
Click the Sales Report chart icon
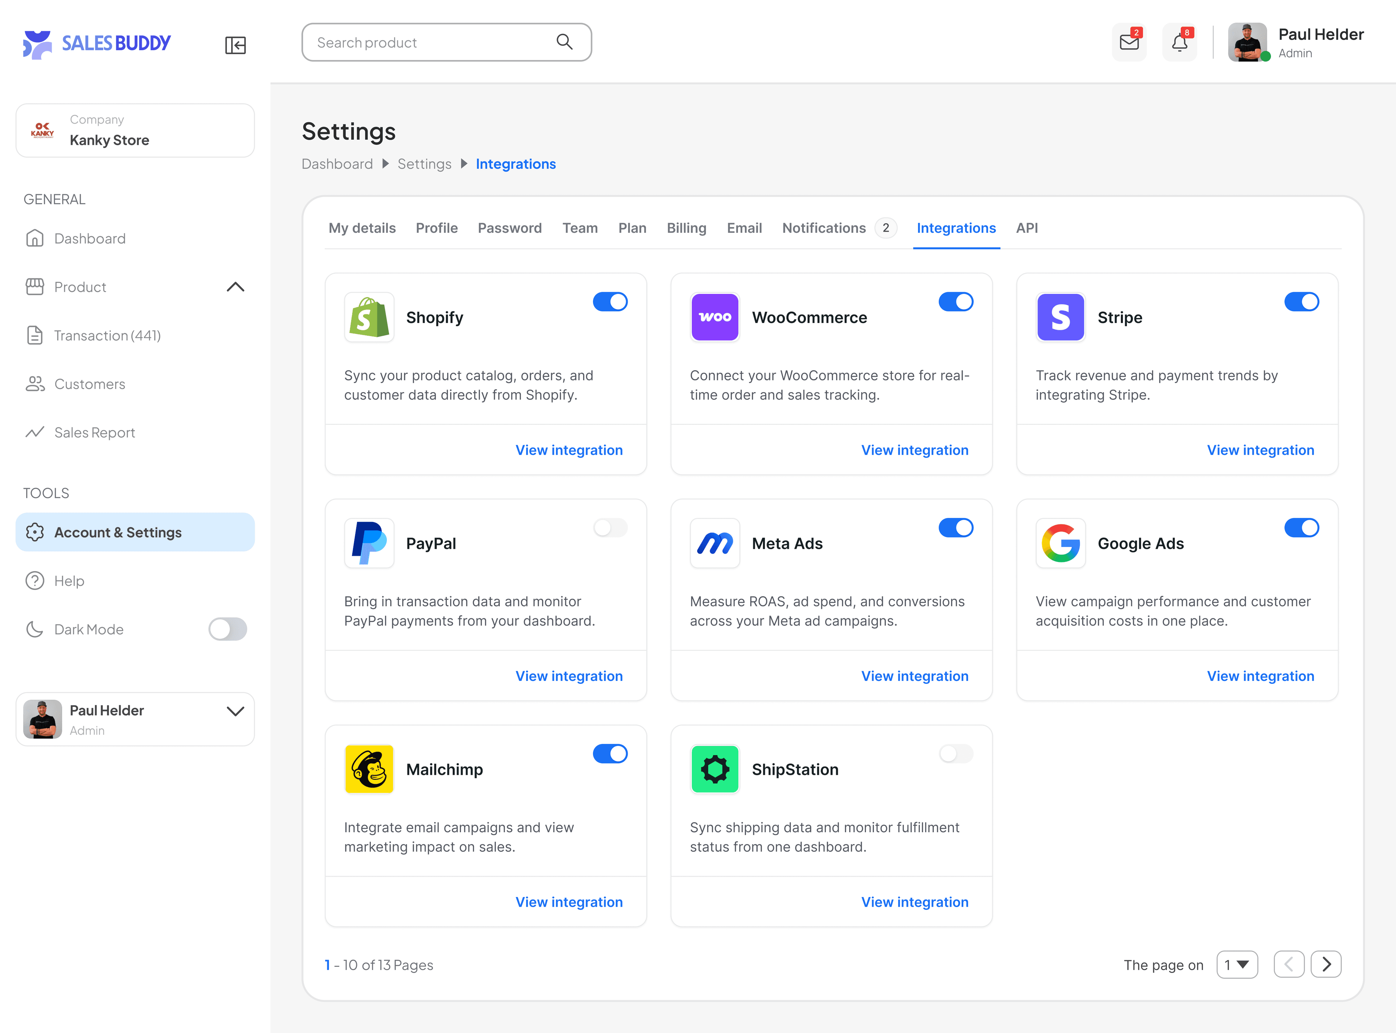point(35,432)
